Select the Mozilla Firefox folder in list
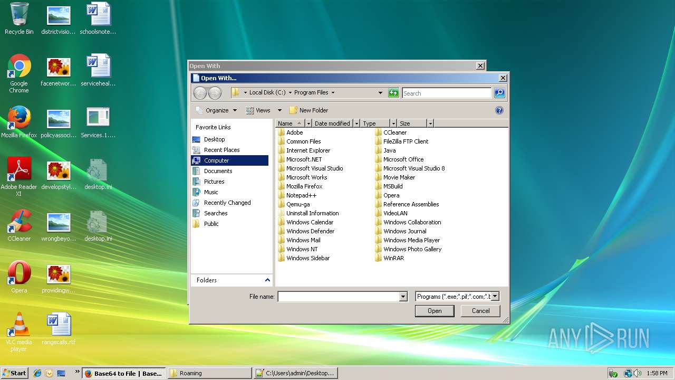 point(300,186)
